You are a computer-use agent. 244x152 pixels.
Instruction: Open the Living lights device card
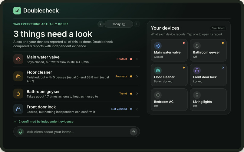pyautogui.click(x=208, y=100)
